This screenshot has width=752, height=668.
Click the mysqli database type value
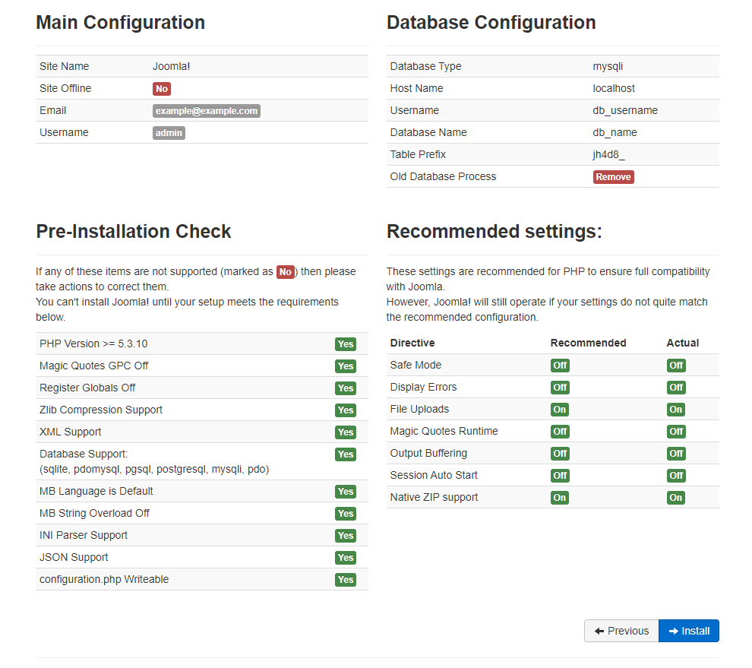click(x=608, y=66)
